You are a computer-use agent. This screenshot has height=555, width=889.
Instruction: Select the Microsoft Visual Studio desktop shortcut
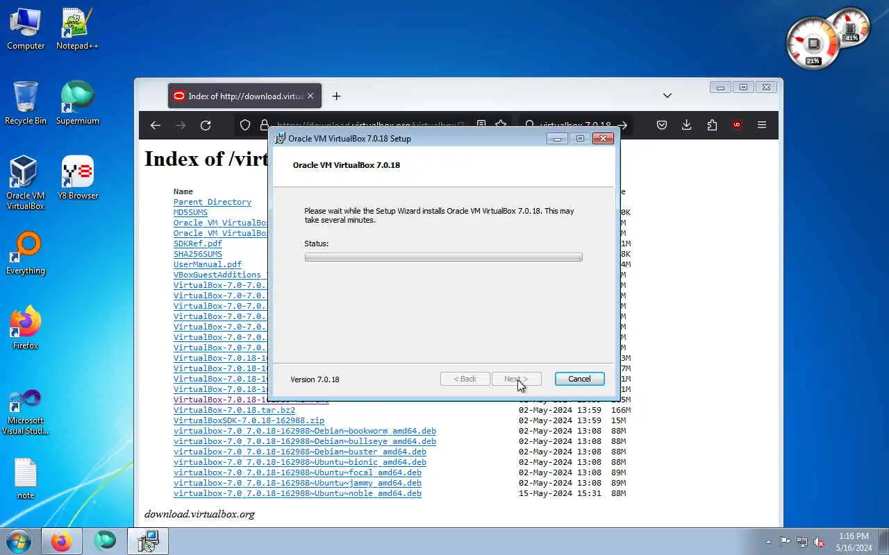pos(26,412)
